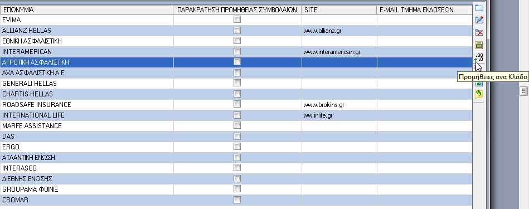Open commissions per branch decimal icon
Viewport: 529px width, 209px height.
point(479,57)
